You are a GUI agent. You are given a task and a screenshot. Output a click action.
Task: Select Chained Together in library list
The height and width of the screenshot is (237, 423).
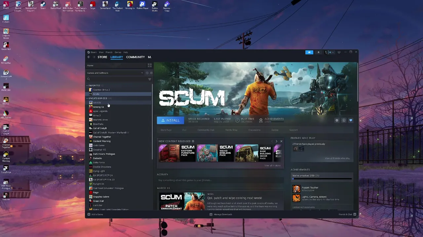pyautogui.click(x=119, y=137)
